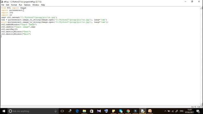Click the 'Ln: 13' status bar indicator
Viewport: 203px width, 114px height.
tap(193, 107)
